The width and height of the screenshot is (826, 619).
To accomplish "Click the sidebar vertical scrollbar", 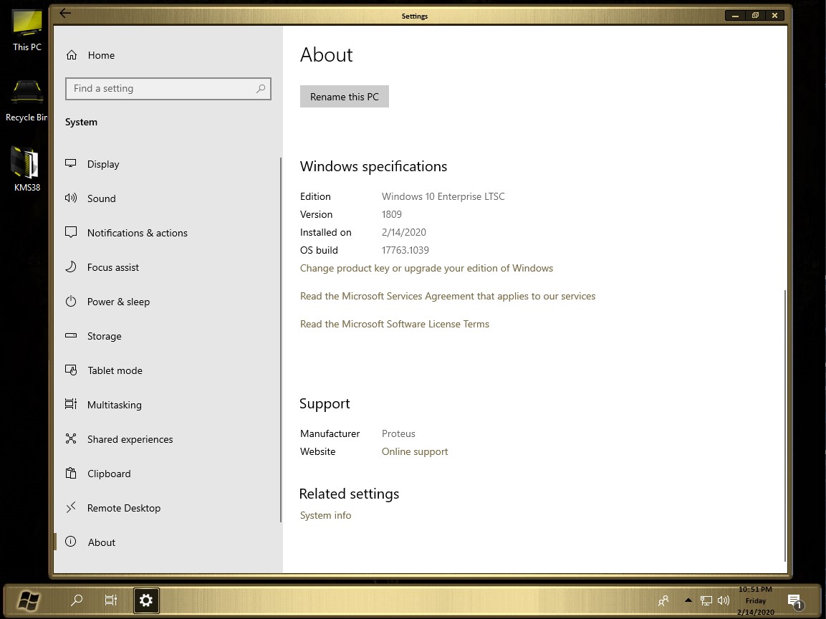I will tap(281, 340).
